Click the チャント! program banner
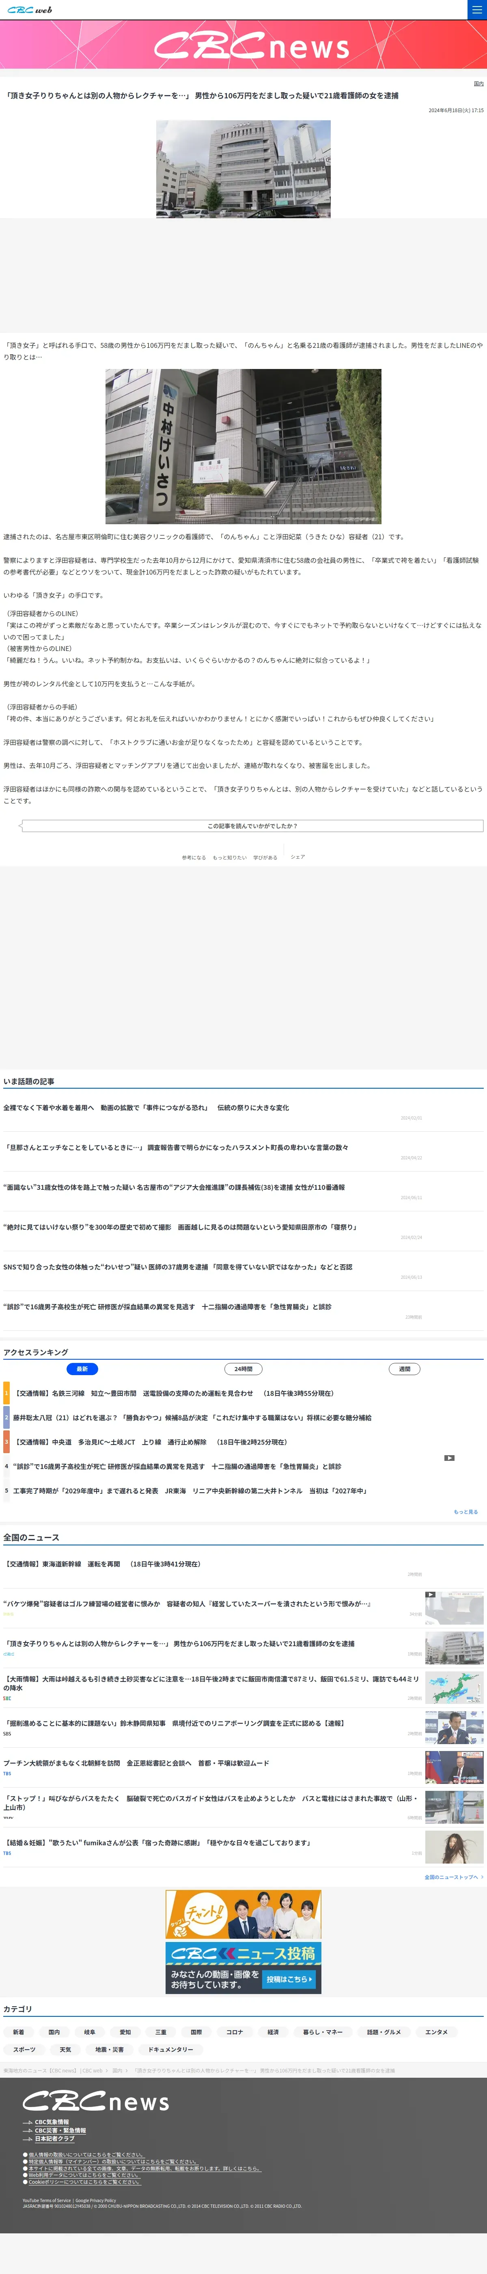The image size is (487, 2274). coord(243,1915)
